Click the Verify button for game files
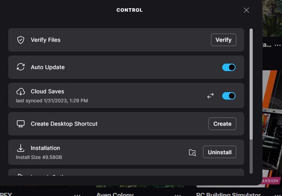 (x=223, y=40)
